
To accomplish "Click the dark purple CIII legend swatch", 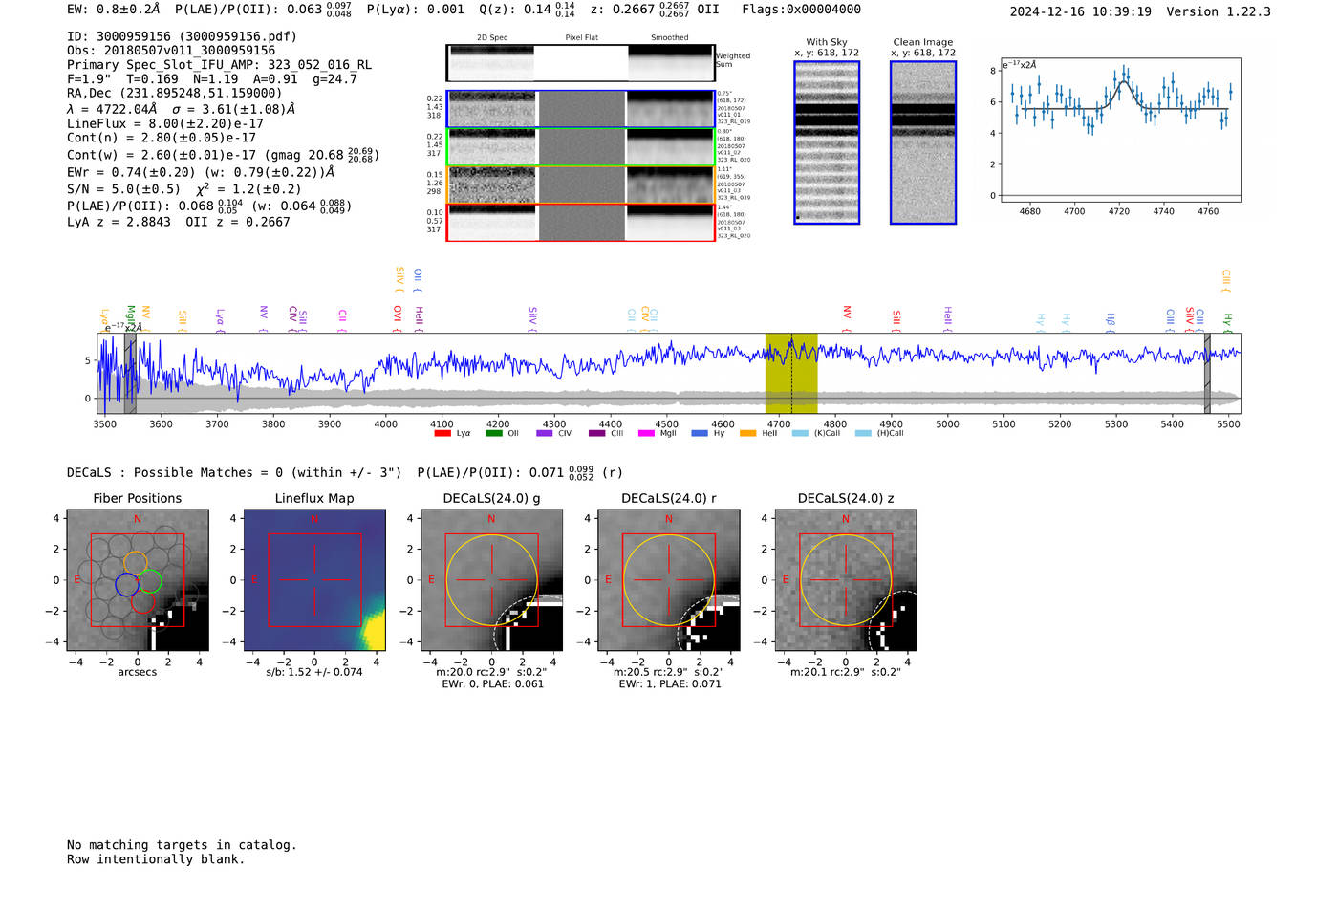I will coord(597,433).
